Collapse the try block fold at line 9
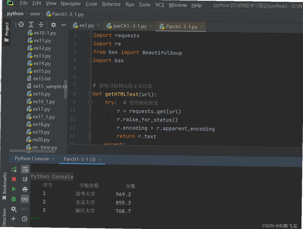The width and height of the screenshot is (303, 229). point(91,102)
